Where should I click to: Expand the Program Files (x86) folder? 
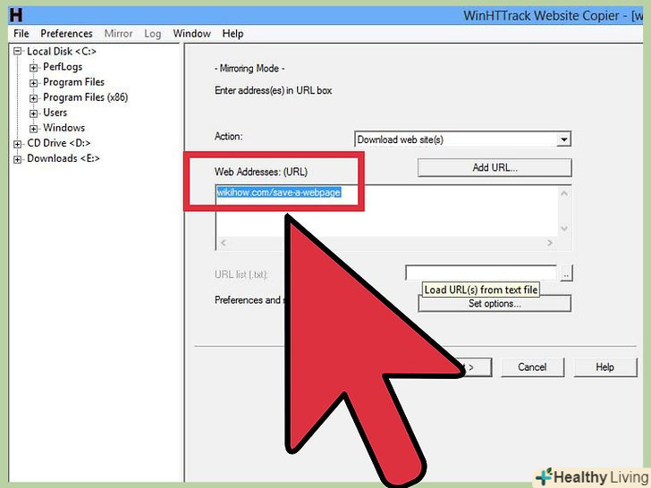coord(33,98)
